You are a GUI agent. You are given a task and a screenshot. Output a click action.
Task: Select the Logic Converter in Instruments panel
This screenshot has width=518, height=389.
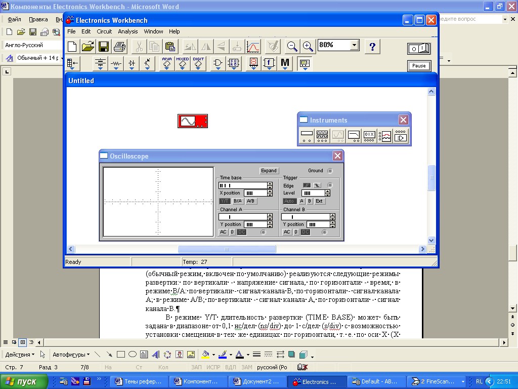pos(401,136)
